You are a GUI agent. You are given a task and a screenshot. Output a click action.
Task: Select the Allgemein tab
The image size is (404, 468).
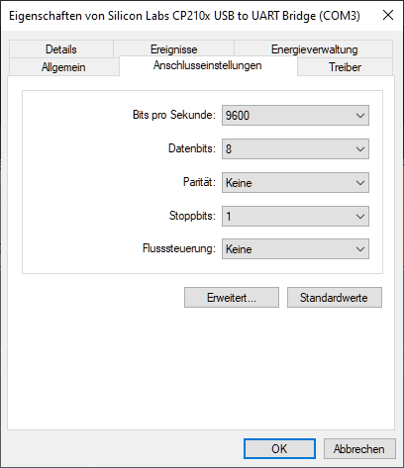[x=63, y=67]
